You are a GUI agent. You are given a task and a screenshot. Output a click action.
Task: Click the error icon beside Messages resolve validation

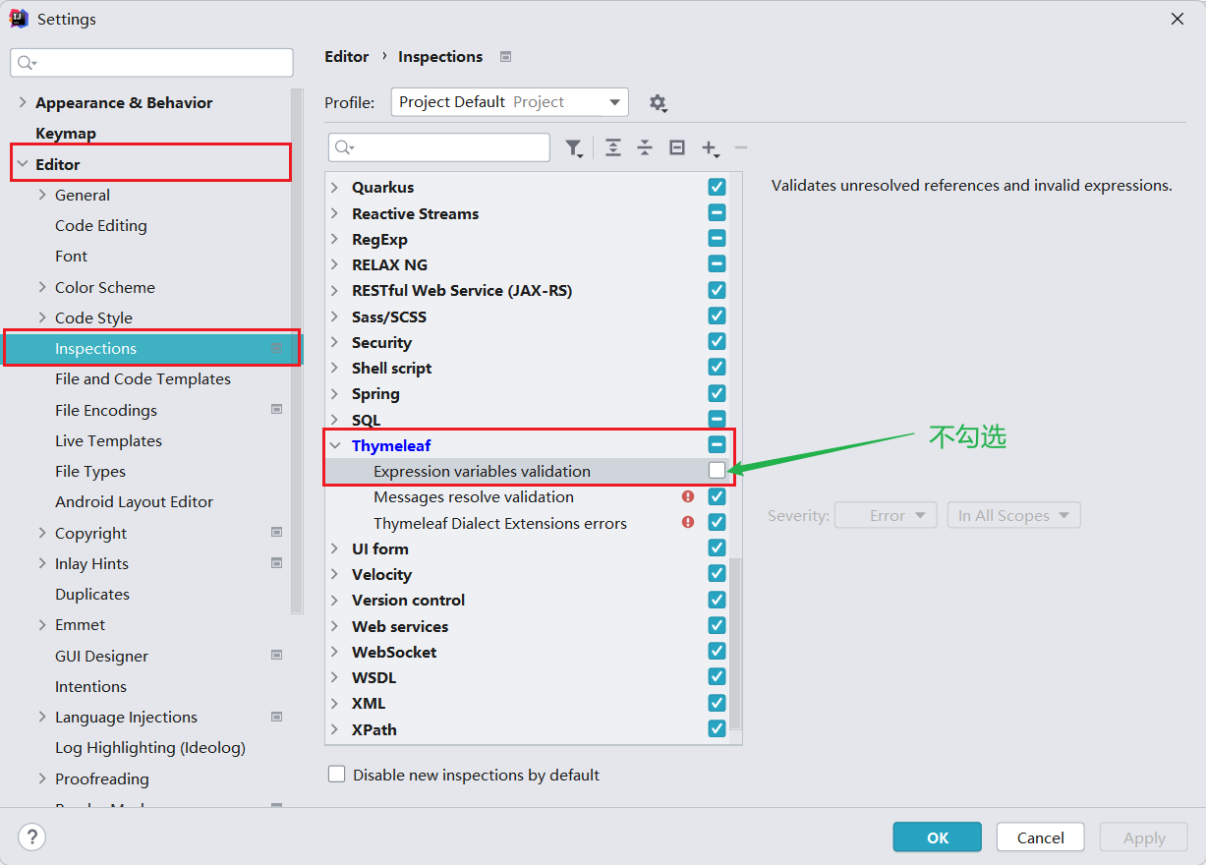[688, 496]
